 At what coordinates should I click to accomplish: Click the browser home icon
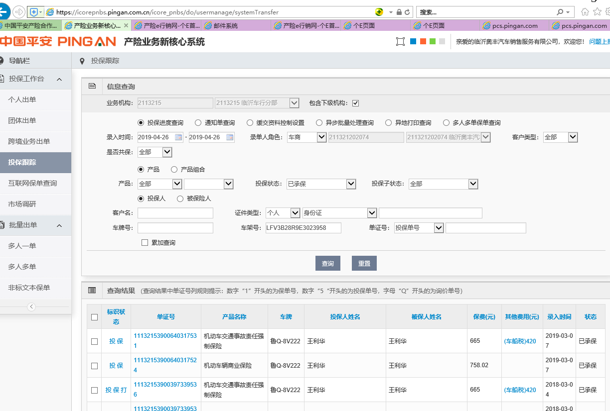click(x=585, y=12)
